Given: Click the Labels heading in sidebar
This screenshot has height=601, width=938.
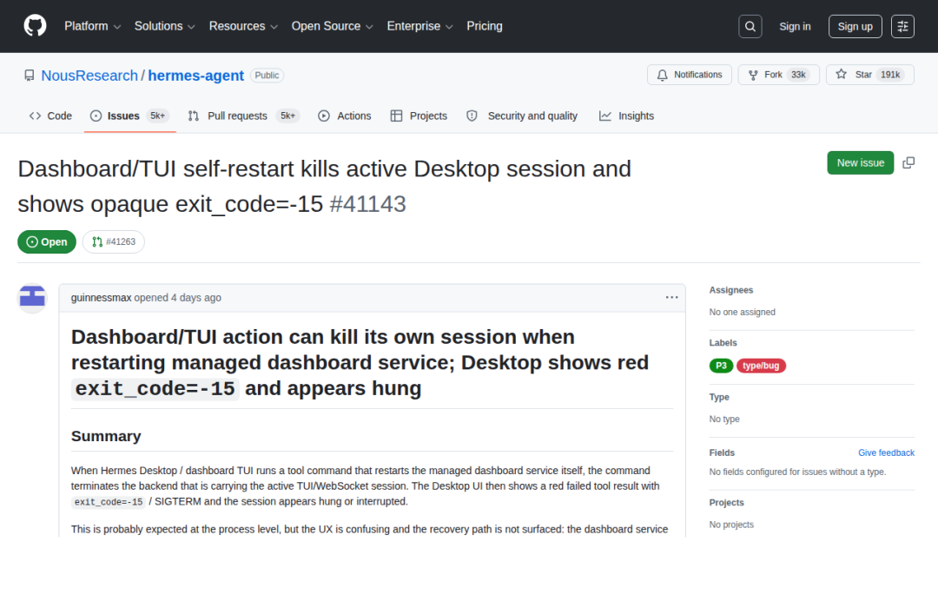Looking at the screenshot, I should coord(723,343).
